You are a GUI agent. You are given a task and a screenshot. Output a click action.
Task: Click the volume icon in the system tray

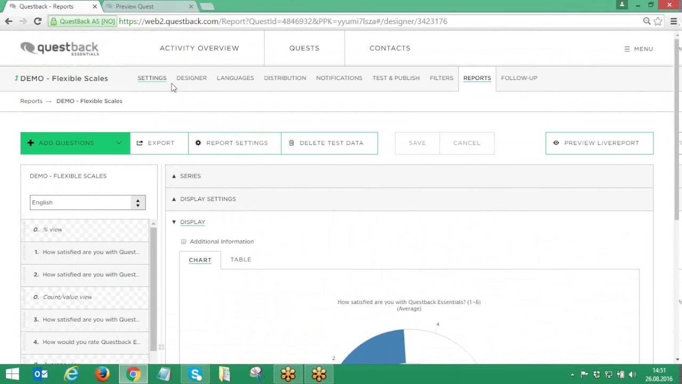pos(632,374)
